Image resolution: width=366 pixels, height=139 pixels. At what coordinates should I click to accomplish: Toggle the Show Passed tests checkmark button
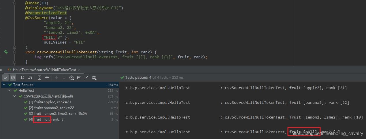click(x=5, y=78)
